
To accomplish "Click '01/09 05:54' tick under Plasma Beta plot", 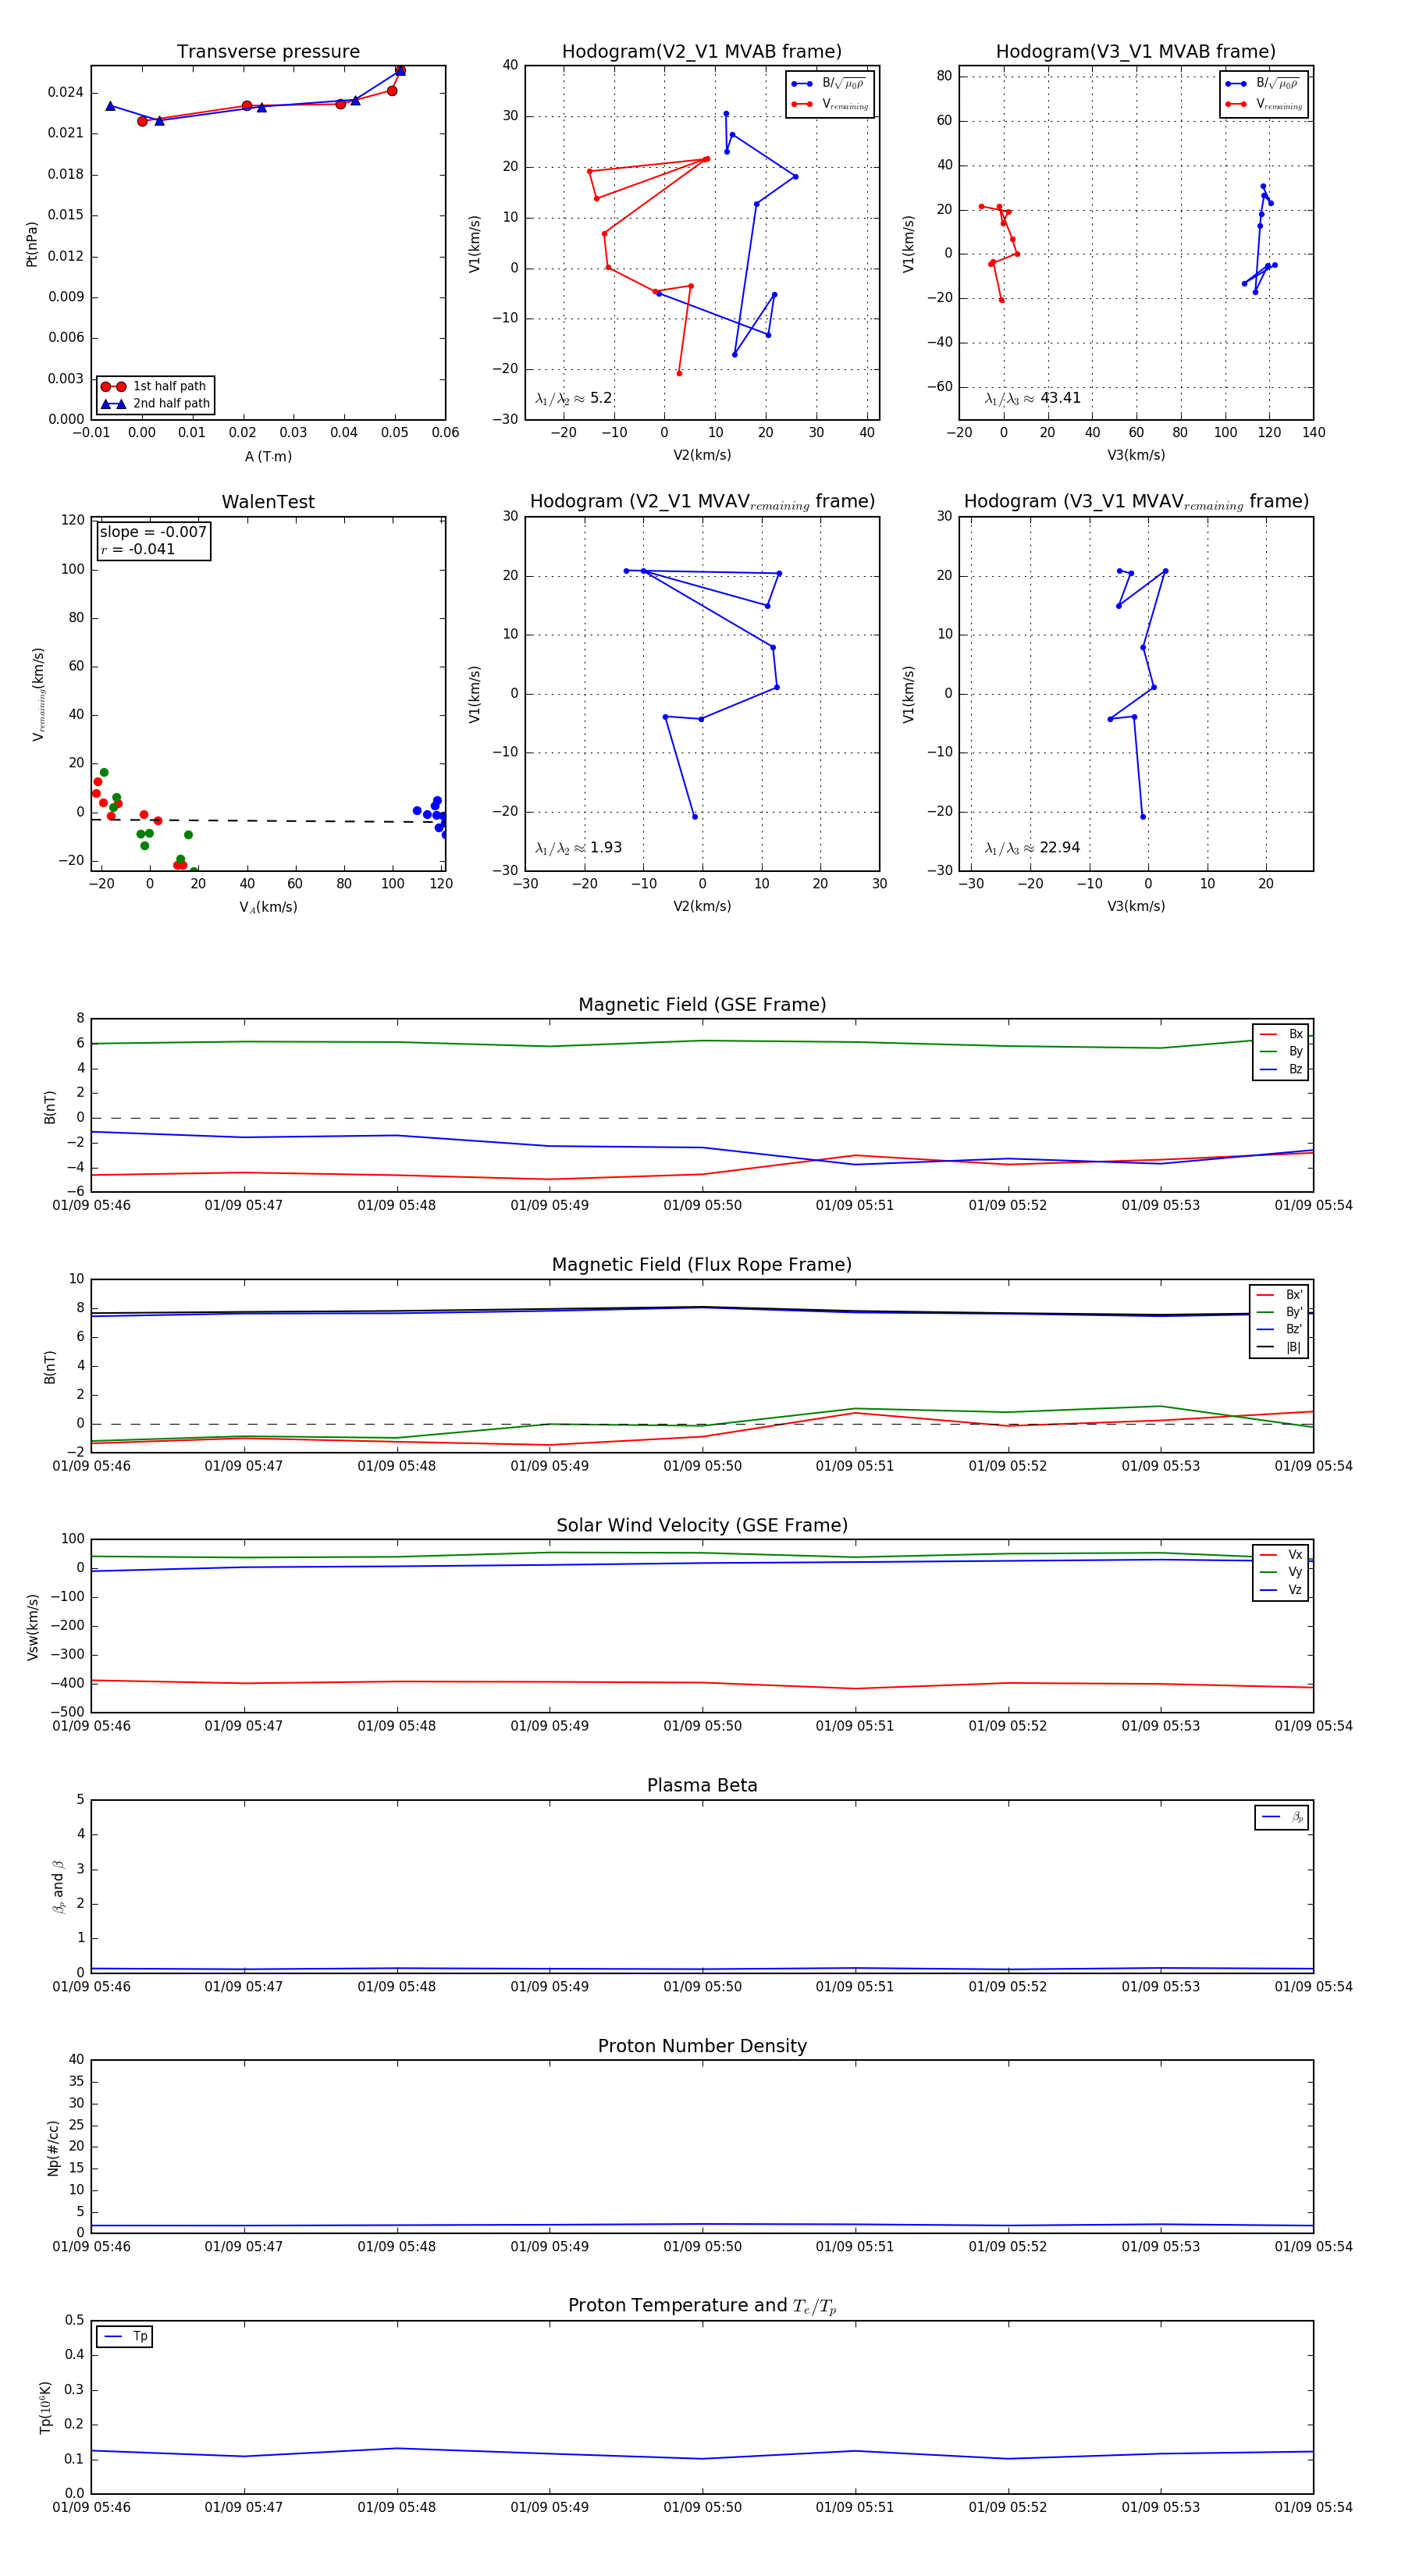I will [1313, 1986].
